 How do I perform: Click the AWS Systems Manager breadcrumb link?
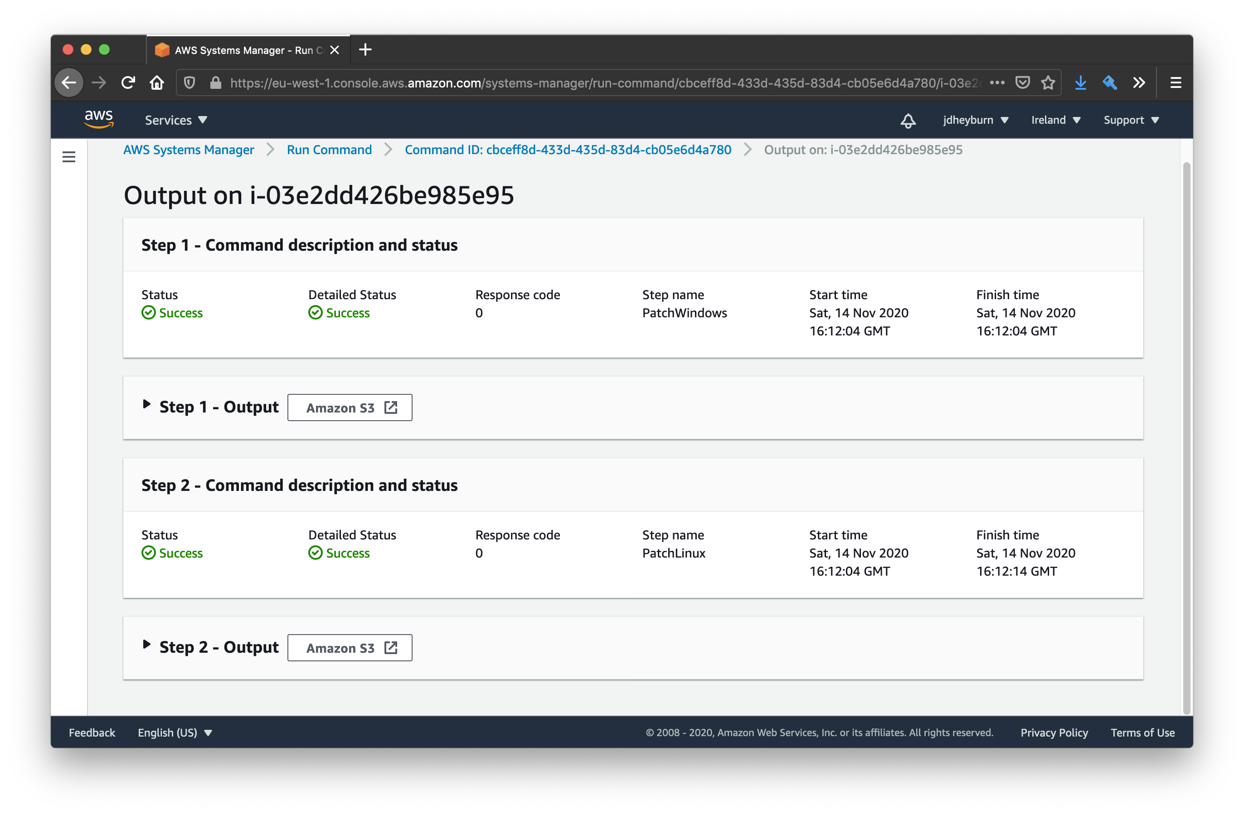coord(188,150)
